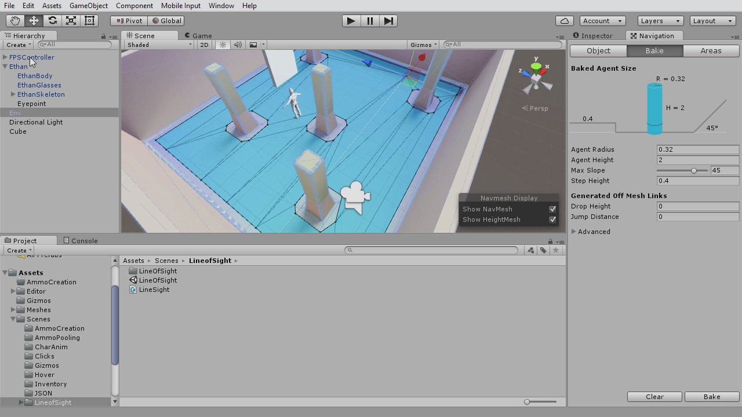The image size is (742, 417).
Task: Select the LineOfSight scene asset
Action: tap(153, 280)
